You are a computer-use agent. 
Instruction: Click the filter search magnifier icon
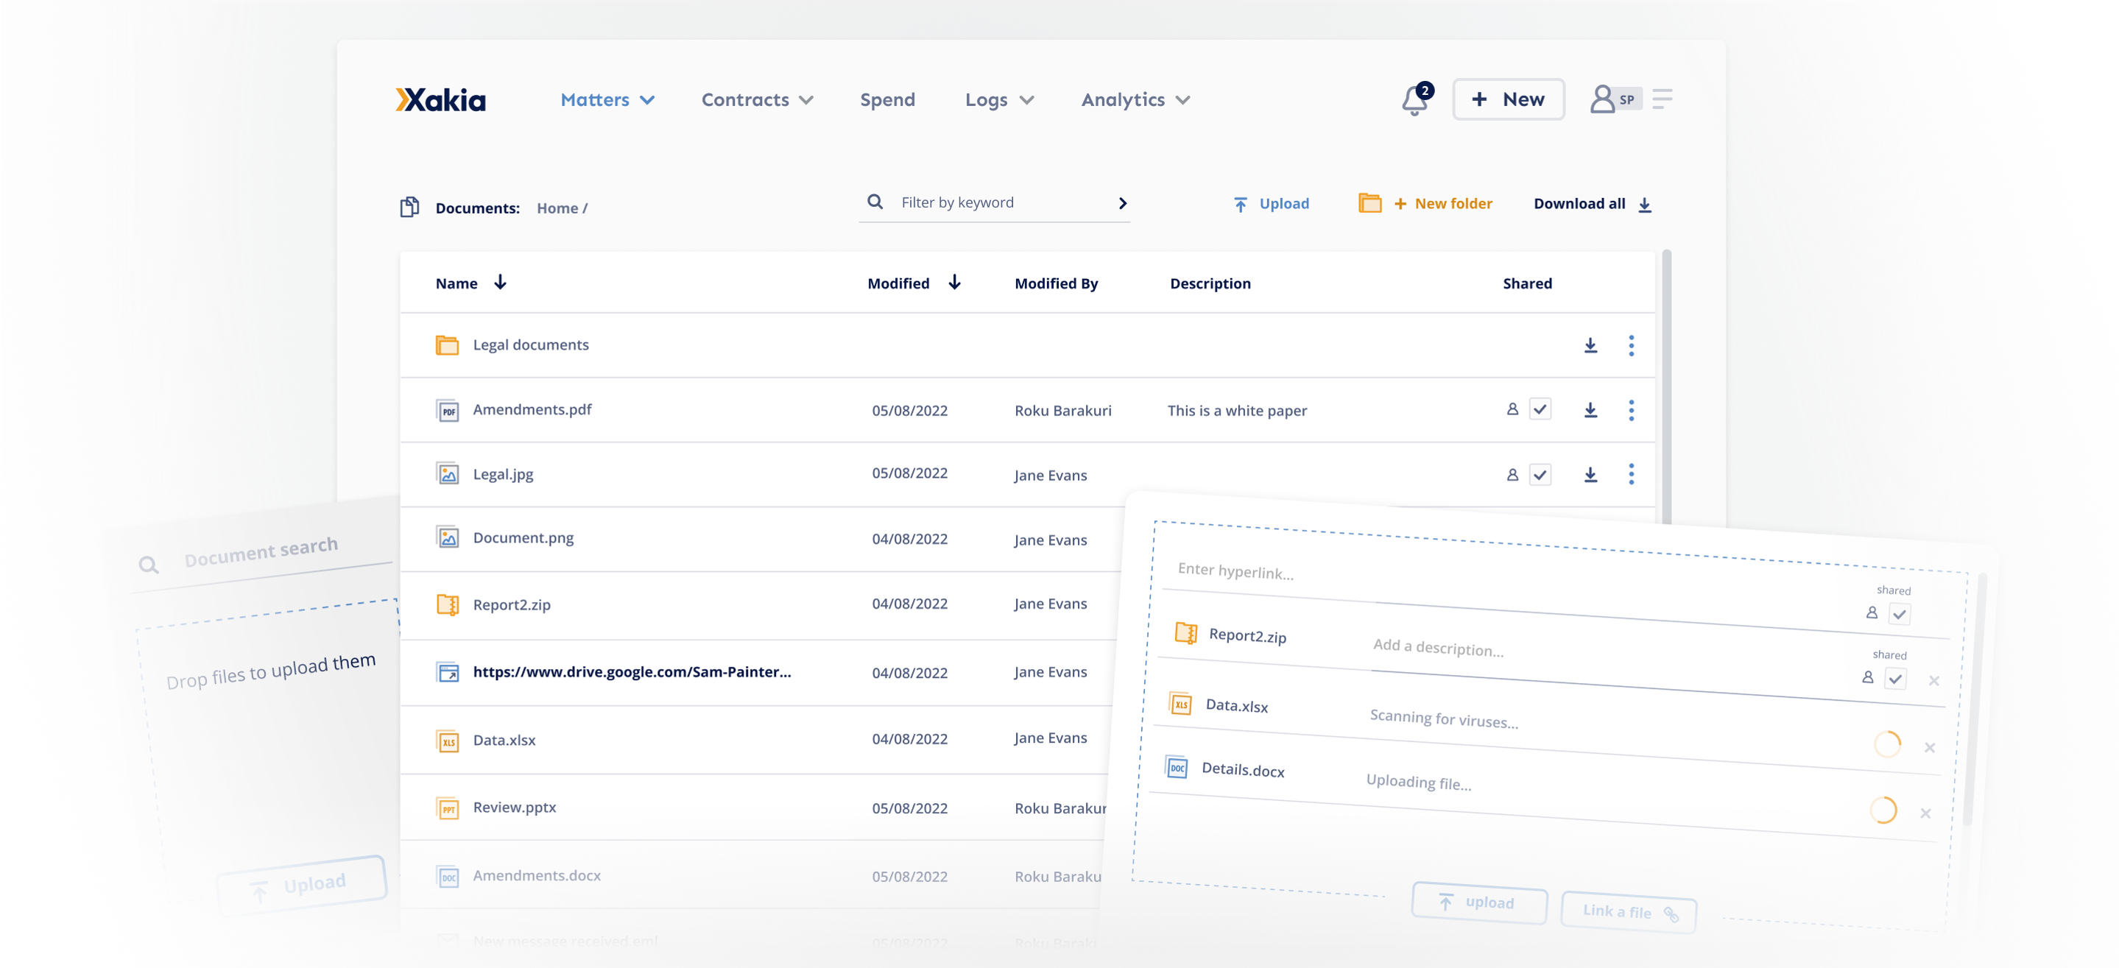[x=875, y=202]
